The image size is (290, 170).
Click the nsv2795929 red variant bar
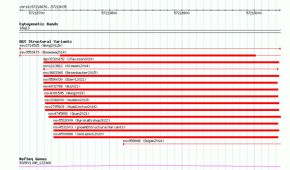point(162,110)
